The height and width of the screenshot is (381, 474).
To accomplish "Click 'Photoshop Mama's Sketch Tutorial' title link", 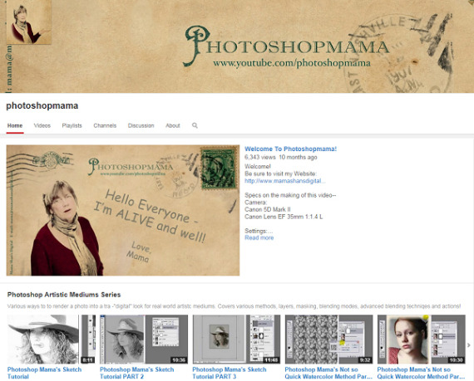I will 44,373.
